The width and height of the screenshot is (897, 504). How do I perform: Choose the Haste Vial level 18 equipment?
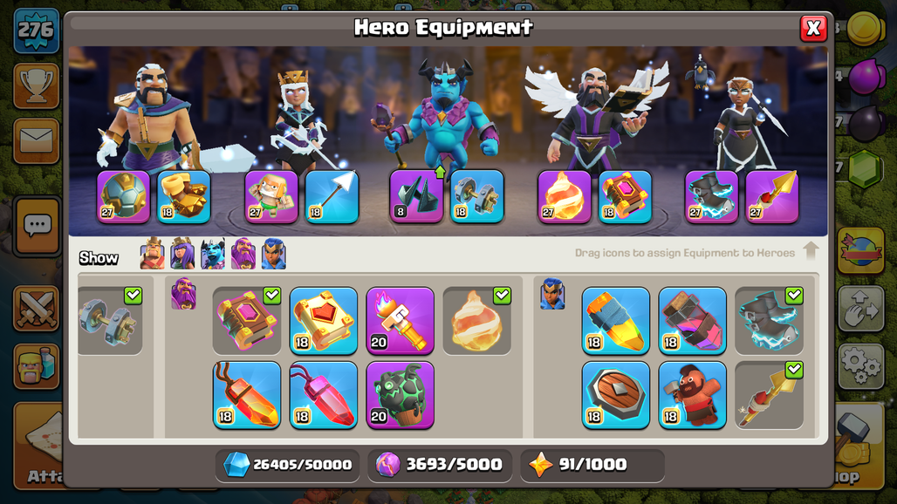[692, 321]
